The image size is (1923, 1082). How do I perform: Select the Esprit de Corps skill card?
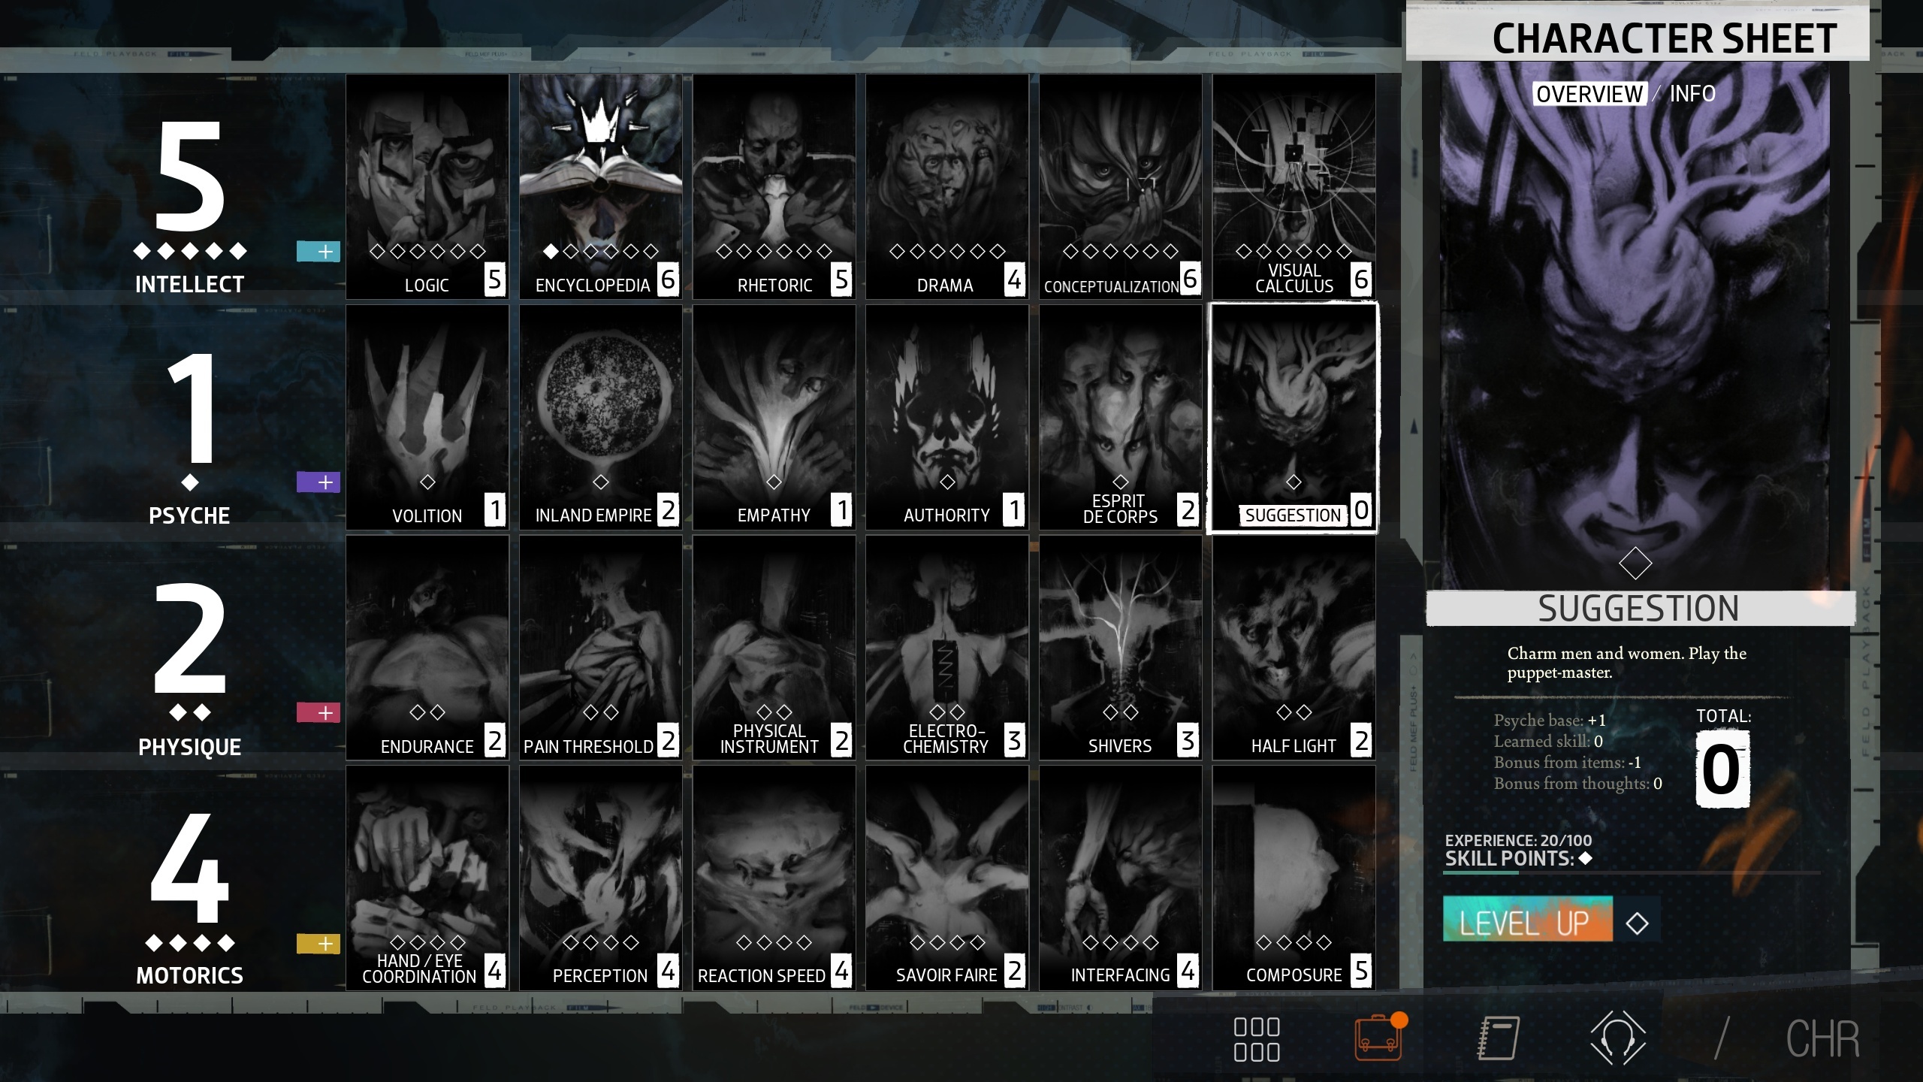(1121, 418)
